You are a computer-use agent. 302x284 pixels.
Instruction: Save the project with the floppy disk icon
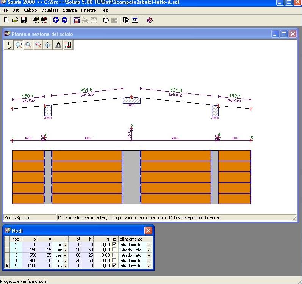[x=23, y=20]
